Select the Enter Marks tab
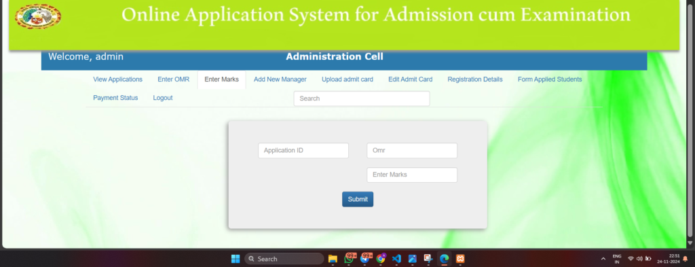The height and width of the screenshot is (267, 695). pyautogui.click(x=222, y=79)
